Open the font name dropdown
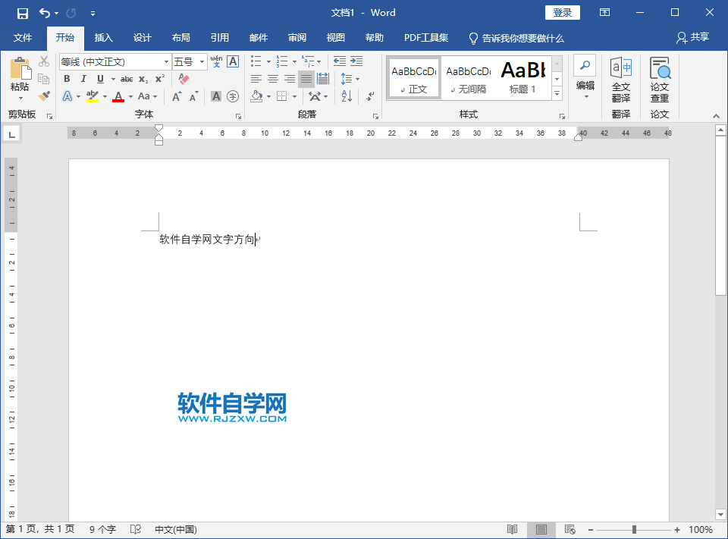 click(x=166, y=61)
